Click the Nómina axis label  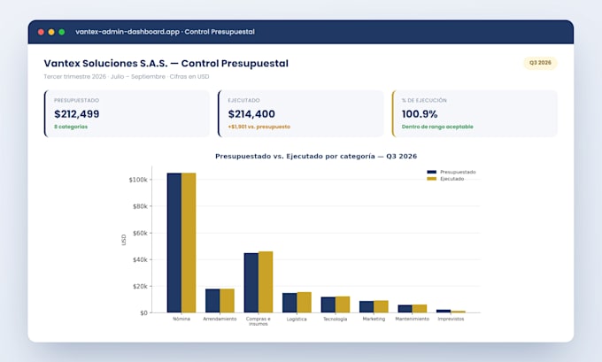coord(181,319)
